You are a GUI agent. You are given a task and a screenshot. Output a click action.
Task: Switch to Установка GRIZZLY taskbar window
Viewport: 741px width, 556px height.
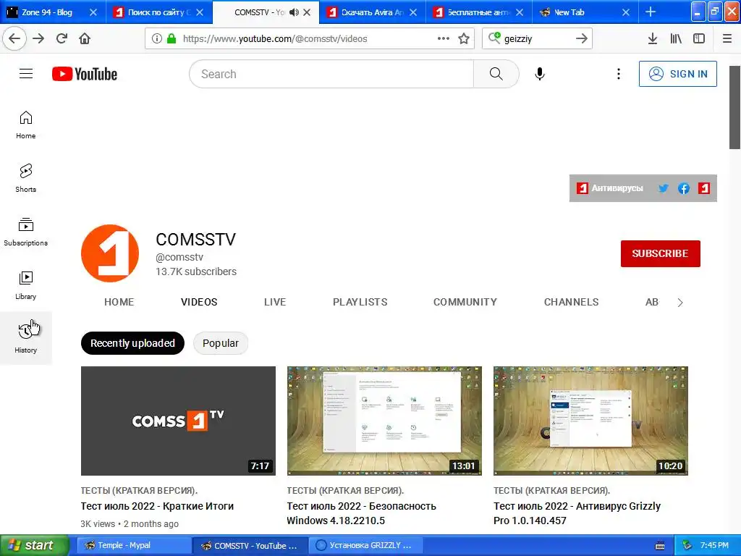[366, 545]
